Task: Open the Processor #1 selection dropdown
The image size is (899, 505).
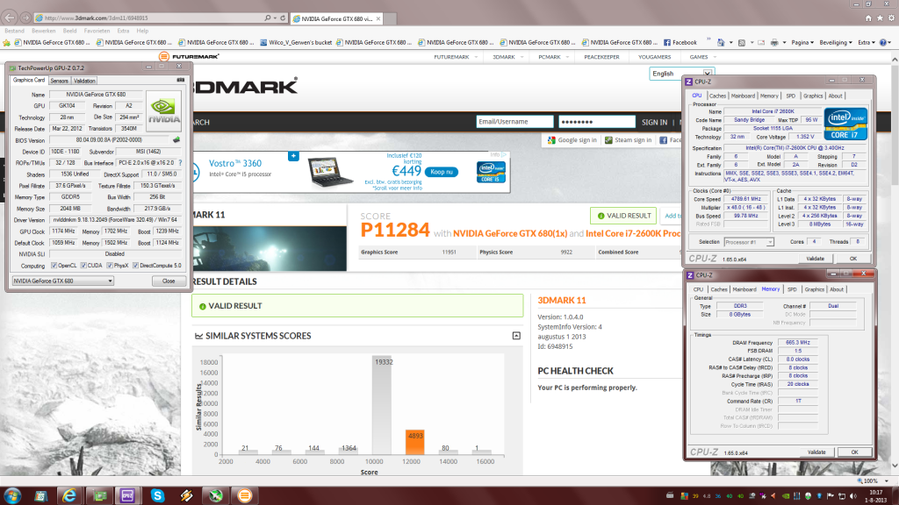Action: coord(749,242)
